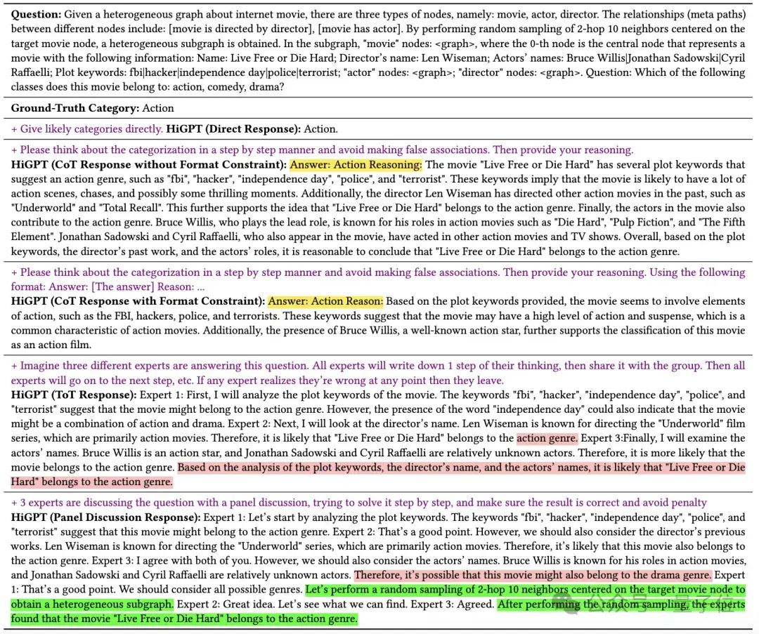Select the purple "Give likely categories directly" prompt

pos(86,129)
